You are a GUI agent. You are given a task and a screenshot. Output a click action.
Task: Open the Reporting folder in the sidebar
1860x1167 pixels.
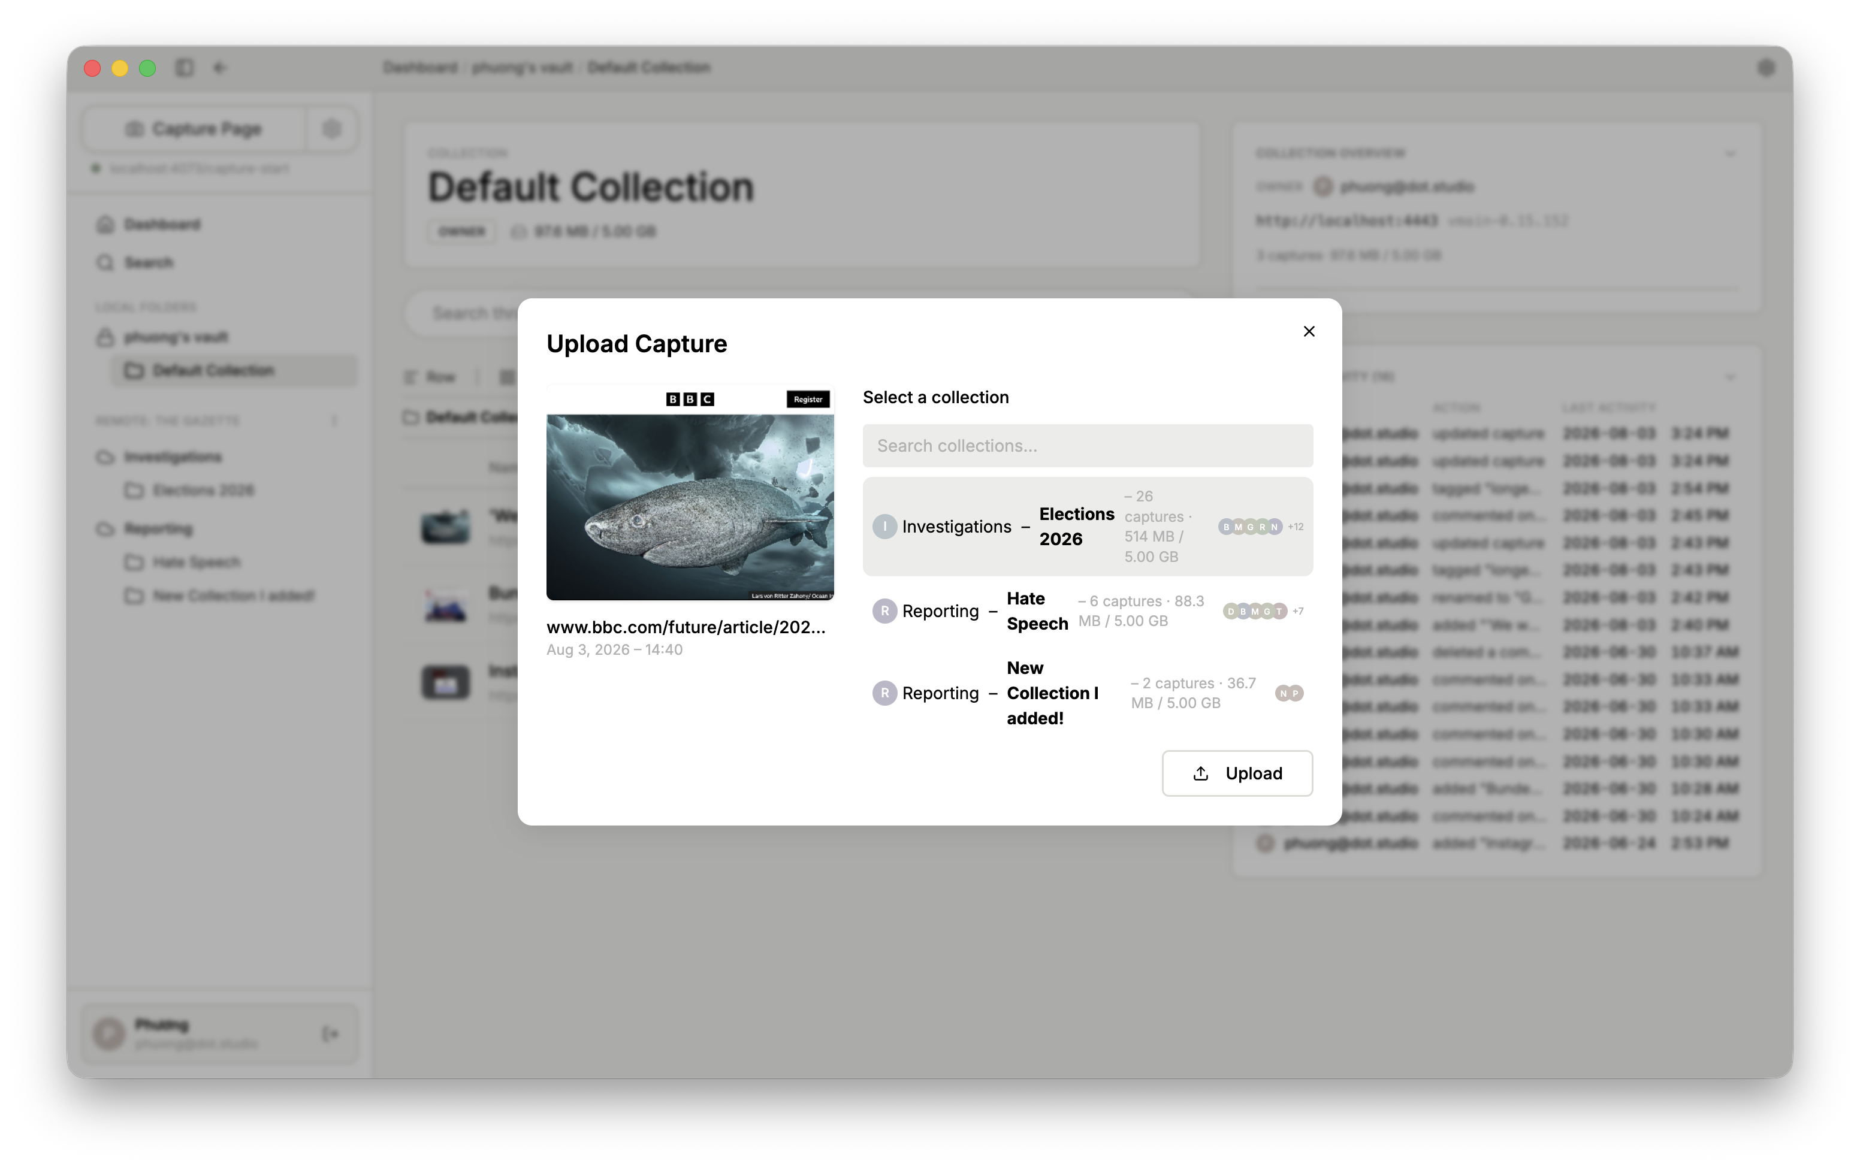pyautogui.click(x=158, y=529)
